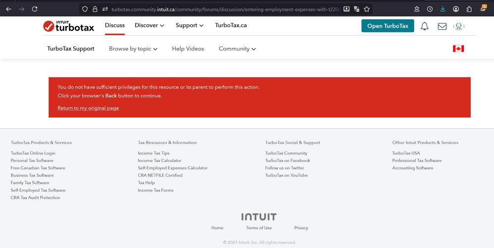Open the browser extensions puzzle icon

(469, 9)
